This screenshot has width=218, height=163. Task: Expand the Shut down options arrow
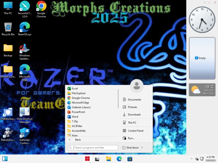click(142, 148)
